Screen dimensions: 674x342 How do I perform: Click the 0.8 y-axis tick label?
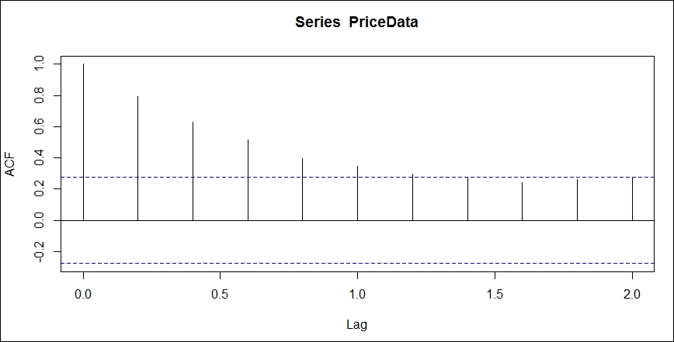pyautogui.click(x=39, y=95)
